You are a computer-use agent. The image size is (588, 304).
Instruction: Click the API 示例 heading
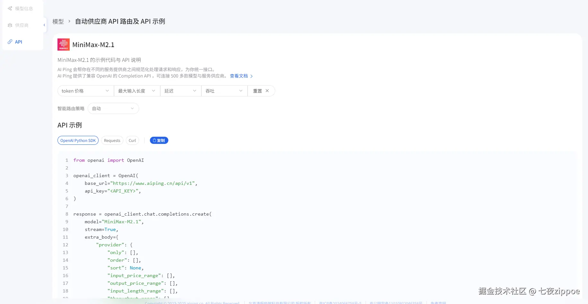click(70, 125)
